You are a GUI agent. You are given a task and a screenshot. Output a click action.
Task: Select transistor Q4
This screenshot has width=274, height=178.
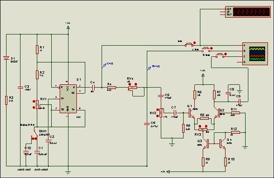222,144
